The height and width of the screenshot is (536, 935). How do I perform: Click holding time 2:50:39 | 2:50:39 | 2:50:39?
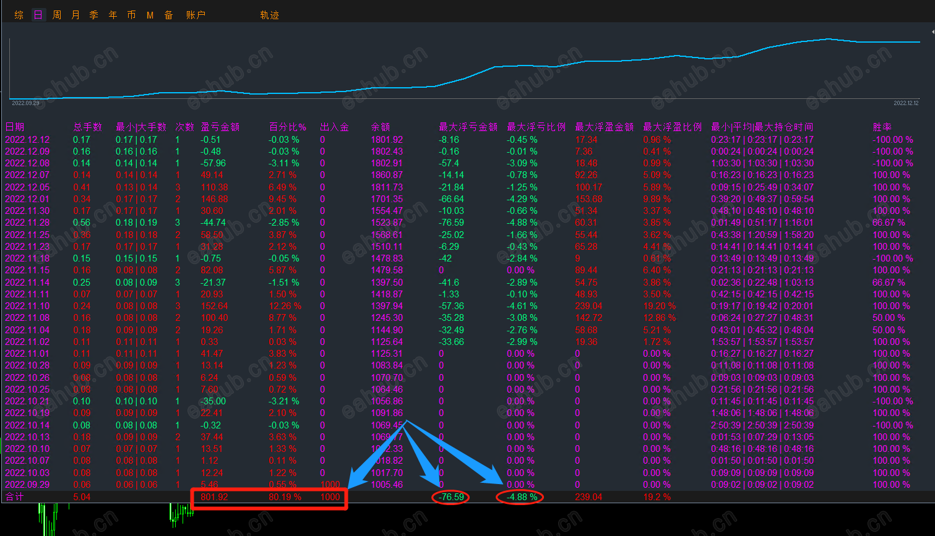pyautogui.click(x=762, y=425)
